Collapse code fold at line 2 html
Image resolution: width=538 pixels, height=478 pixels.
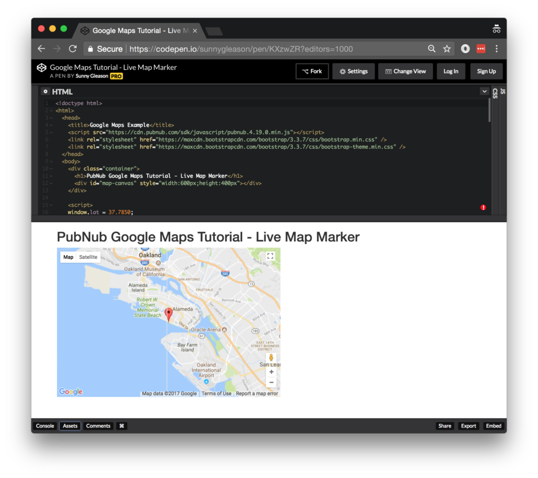(x=51, y=110)
